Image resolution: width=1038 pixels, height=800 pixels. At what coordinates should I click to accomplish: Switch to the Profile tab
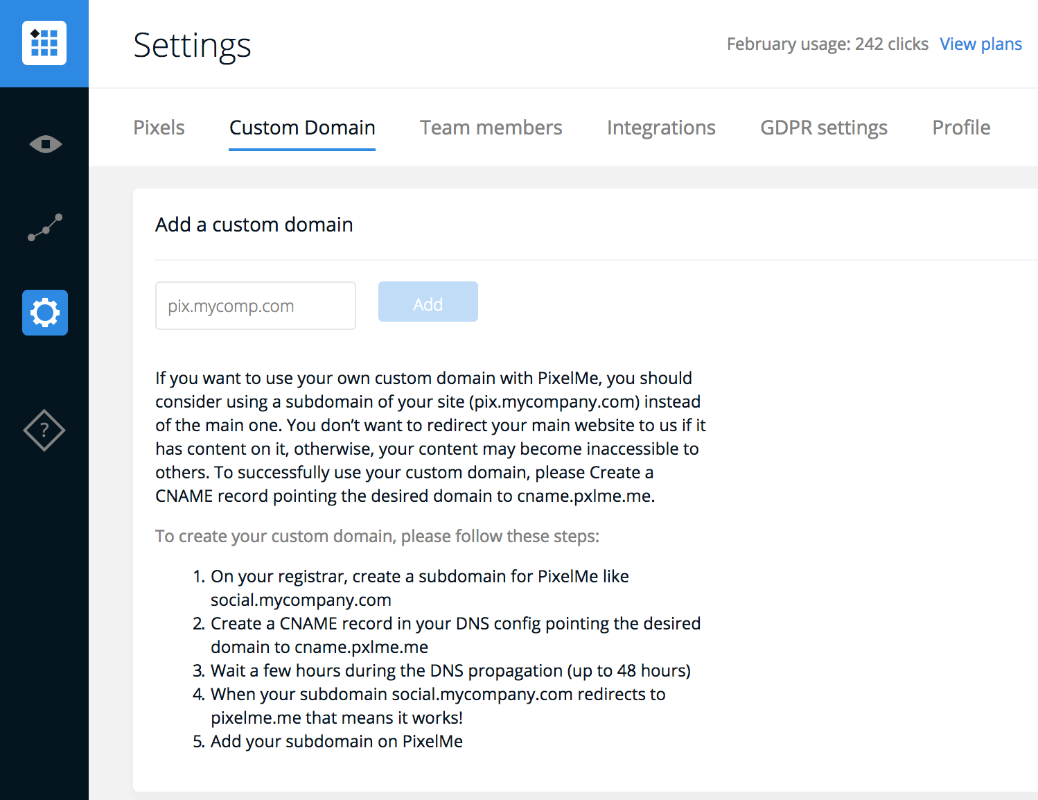pos(961,128)
